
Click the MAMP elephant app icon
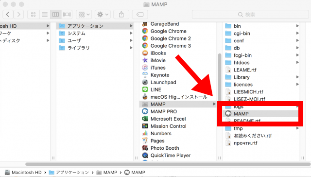click(x=228, y=114)
